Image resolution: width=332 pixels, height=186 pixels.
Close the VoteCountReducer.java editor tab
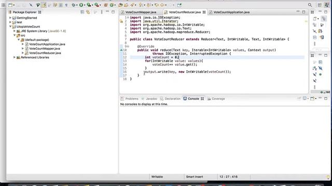click(204, 12)
